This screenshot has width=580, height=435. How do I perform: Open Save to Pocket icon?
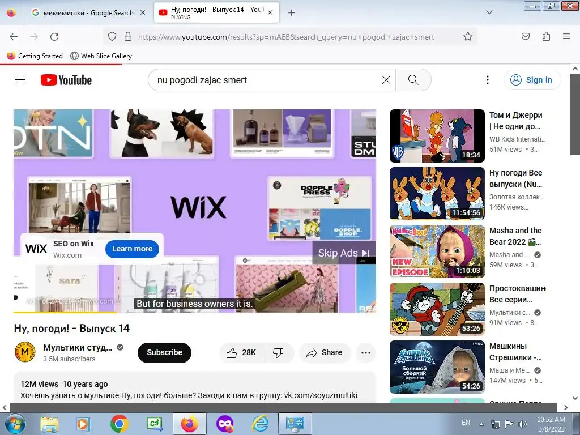click(x=525, y=36)
